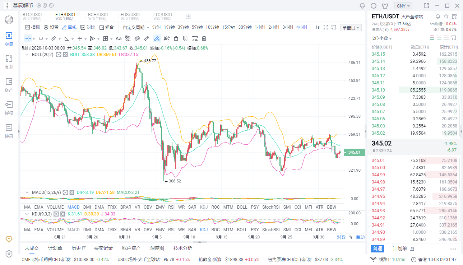The height and width of the screenshot is (265, 463).
Task: Toggle 对数 logarithmic scale
Action: [341, 237]
